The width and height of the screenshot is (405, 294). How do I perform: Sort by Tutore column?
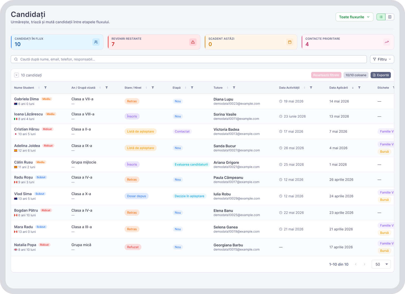tap(227, 88)
